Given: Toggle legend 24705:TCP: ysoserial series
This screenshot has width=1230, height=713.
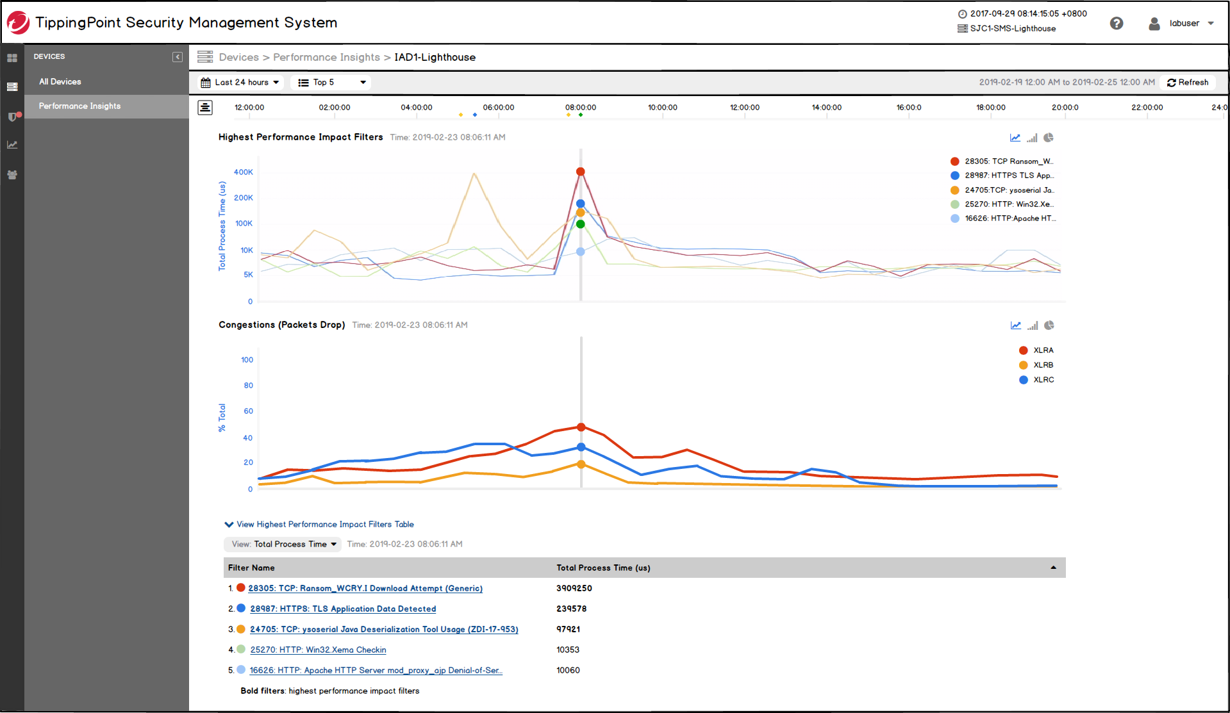Looking at the screenshot, I should click(x=1002, y=190).
